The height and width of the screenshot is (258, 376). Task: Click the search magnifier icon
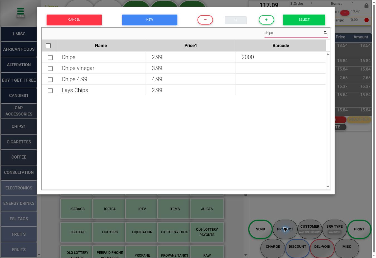click(x=325, y=33)
